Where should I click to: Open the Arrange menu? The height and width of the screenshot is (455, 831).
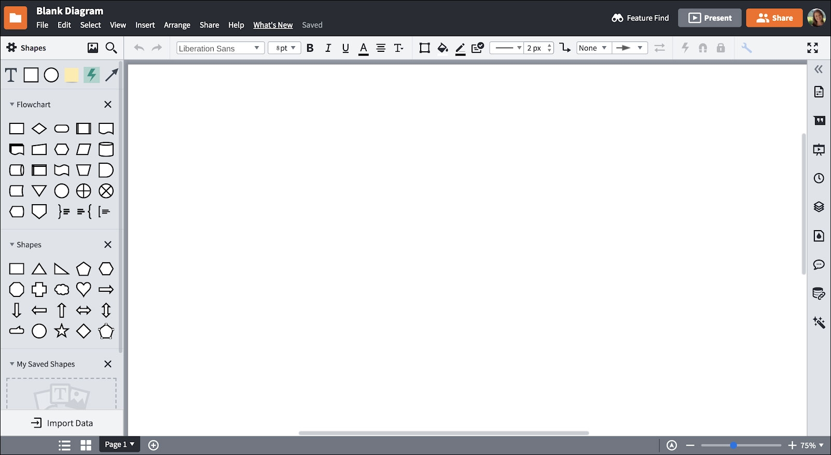pos(177,25)
